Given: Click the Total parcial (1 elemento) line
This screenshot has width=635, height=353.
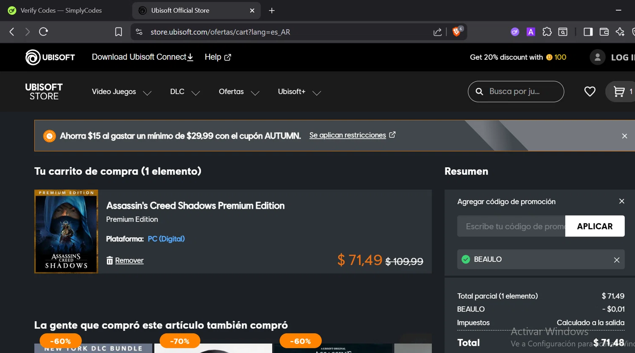Looking at the screenshot, I should [x=541, y=296].
